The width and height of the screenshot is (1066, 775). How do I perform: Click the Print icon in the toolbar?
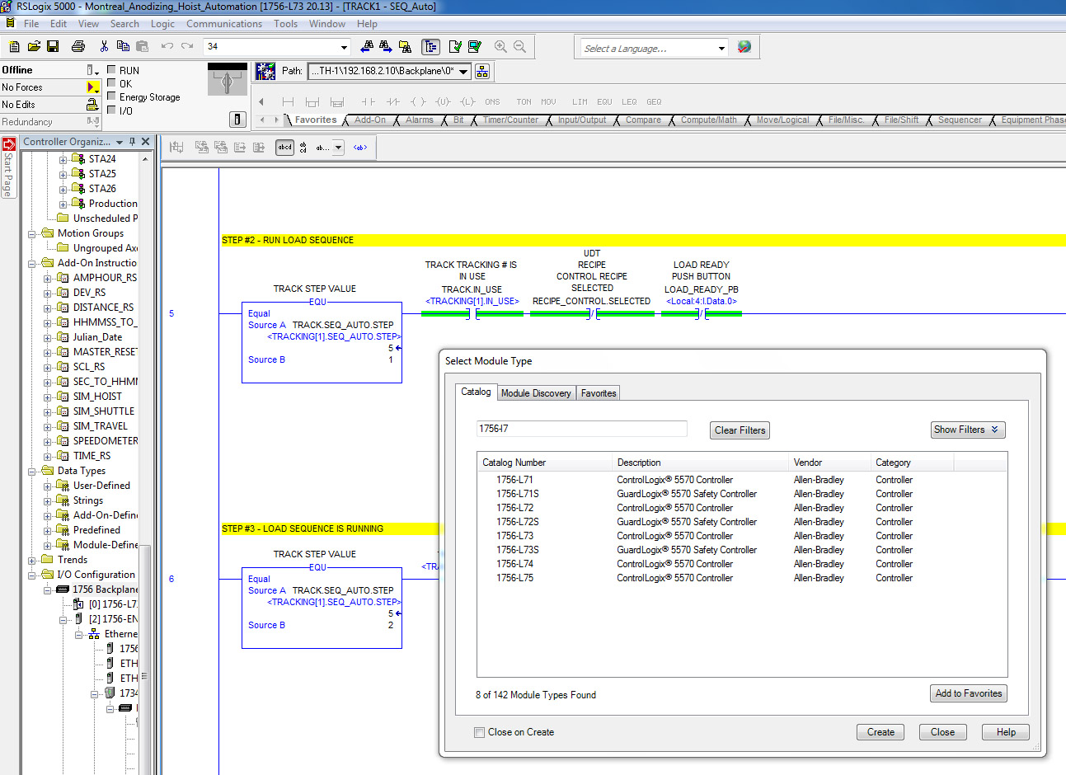[78, 47]
